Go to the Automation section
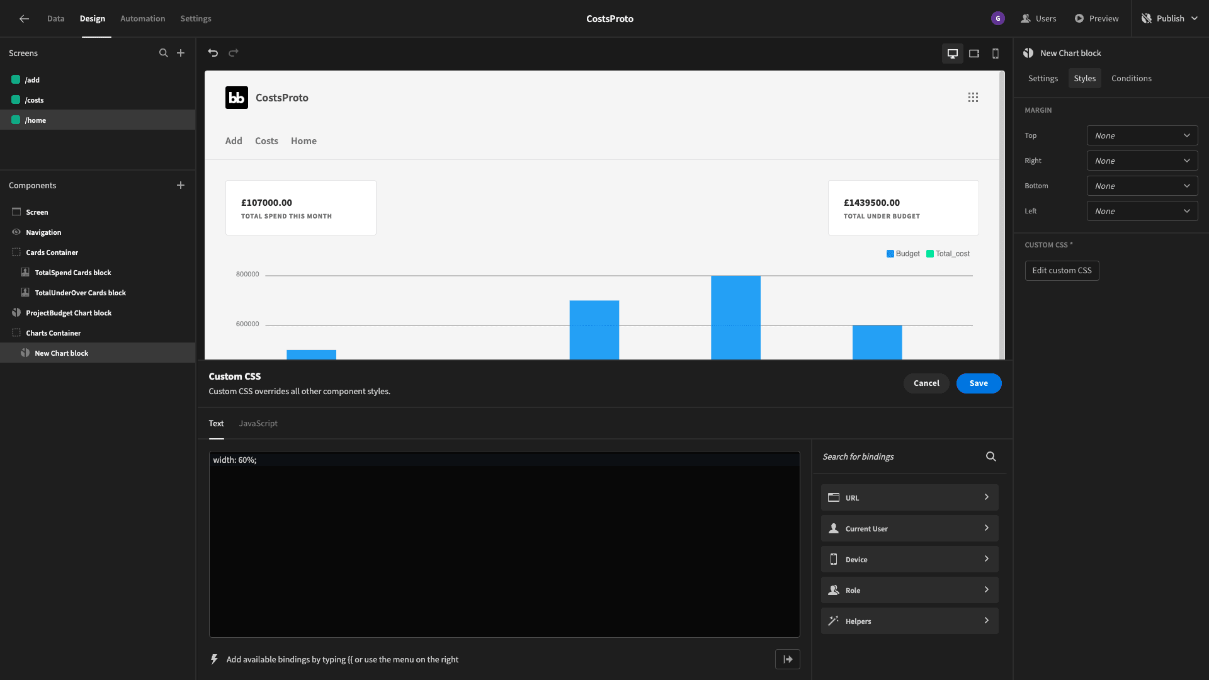 [143, 18]
